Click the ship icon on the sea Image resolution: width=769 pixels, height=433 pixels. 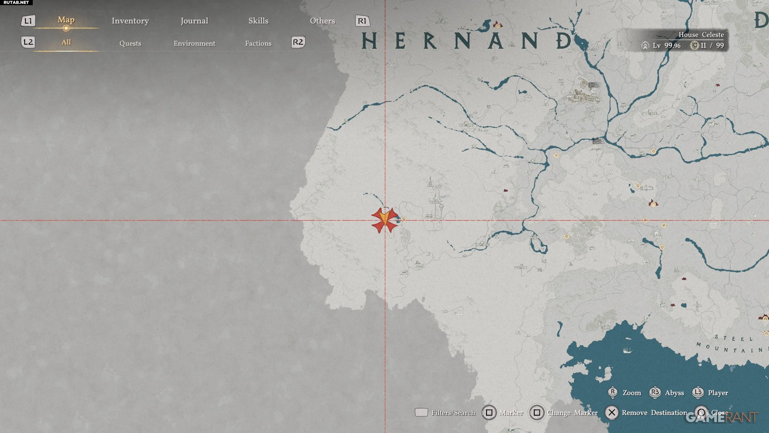point(628,350)
